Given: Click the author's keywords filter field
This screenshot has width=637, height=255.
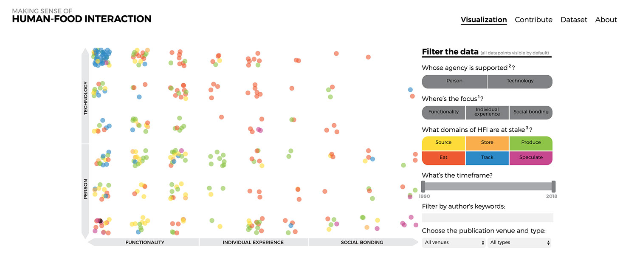Looking at the screenshot, I should click(x=487, y=217).
